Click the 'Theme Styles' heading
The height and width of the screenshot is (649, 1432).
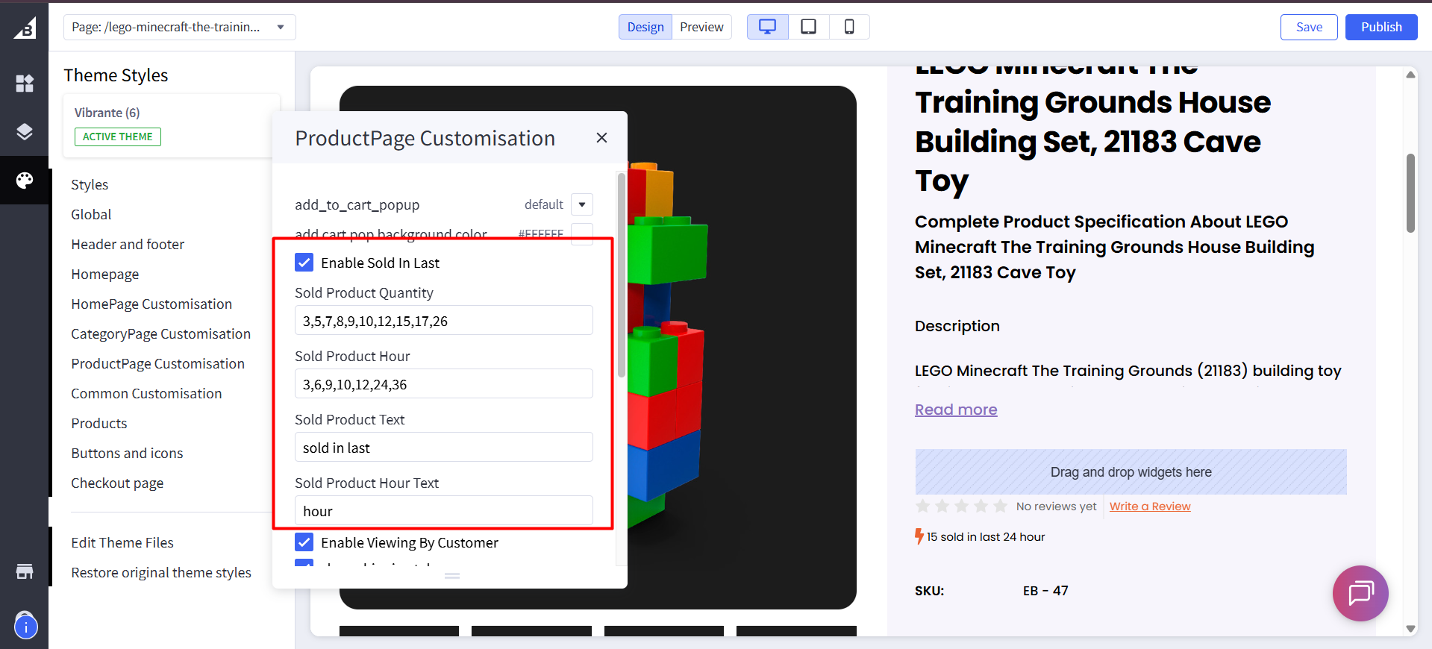point(116,75)
